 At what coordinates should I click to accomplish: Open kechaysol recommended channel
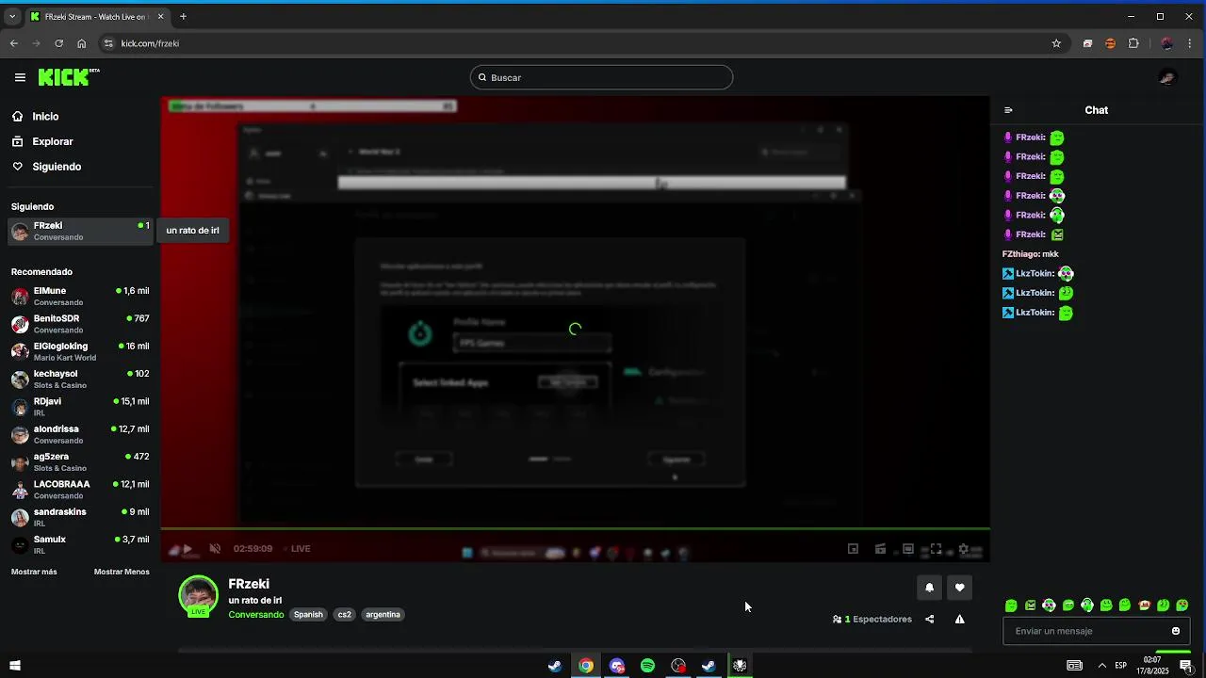(80, 379)
